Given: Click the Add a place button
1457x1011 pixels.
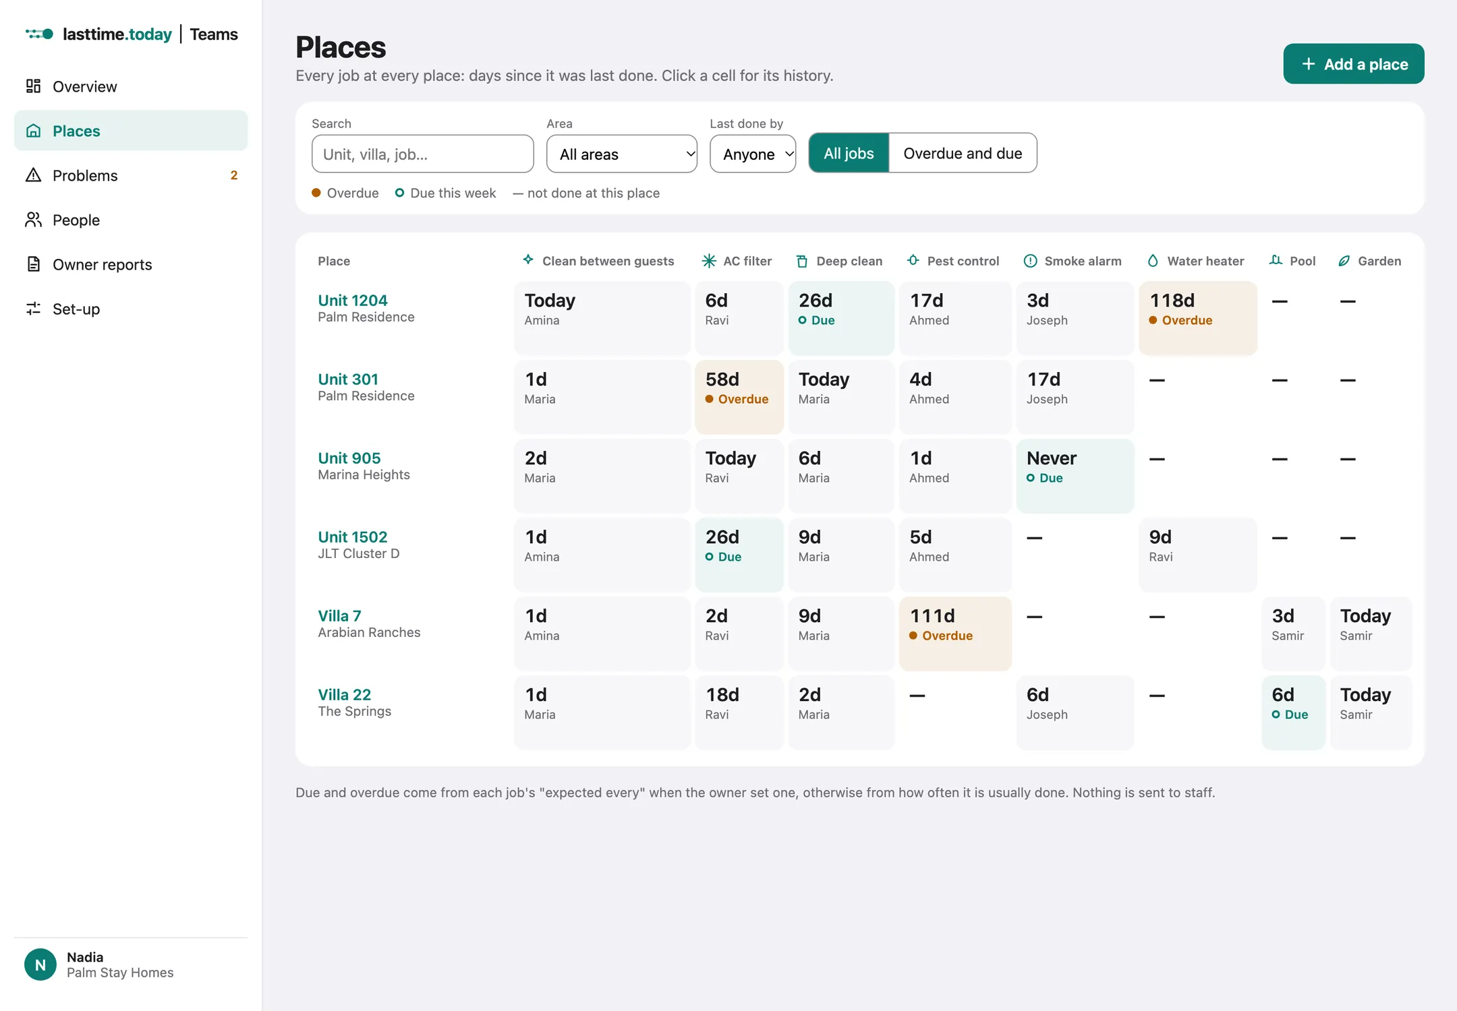Looking at the screenshot, I should (x=1353, y=64).
